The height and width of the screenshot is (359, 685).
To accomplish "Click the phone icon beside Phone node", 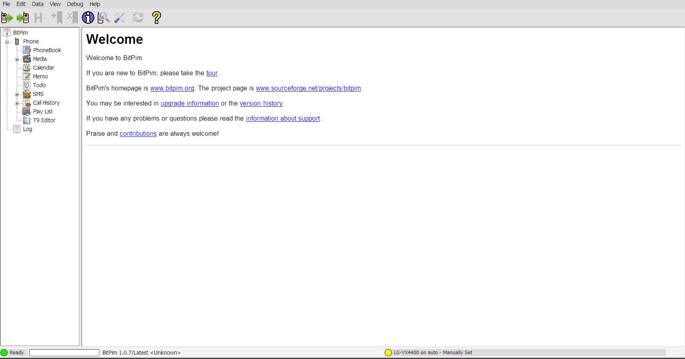I will click(x=17, y=41).
